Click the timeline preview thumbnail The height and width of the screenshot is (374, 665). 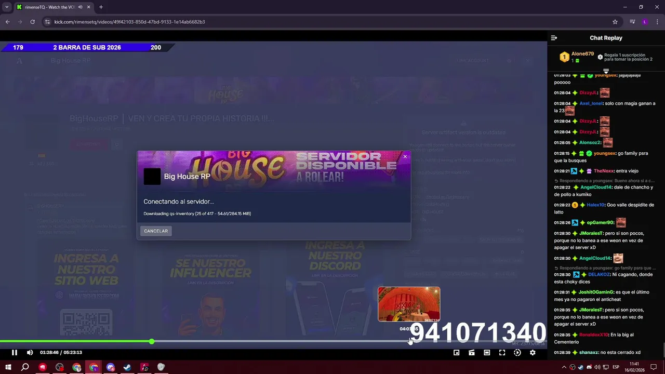point(409,304)
